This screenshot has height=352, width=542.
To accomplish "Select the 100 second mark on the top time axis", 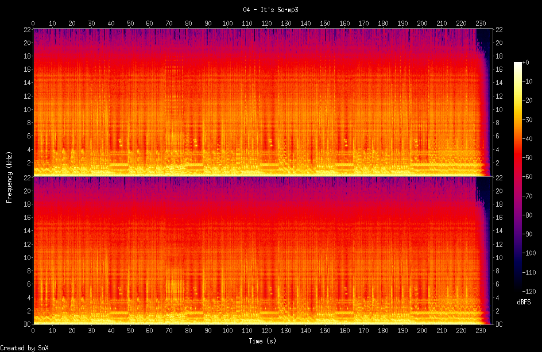I will 227,24.
